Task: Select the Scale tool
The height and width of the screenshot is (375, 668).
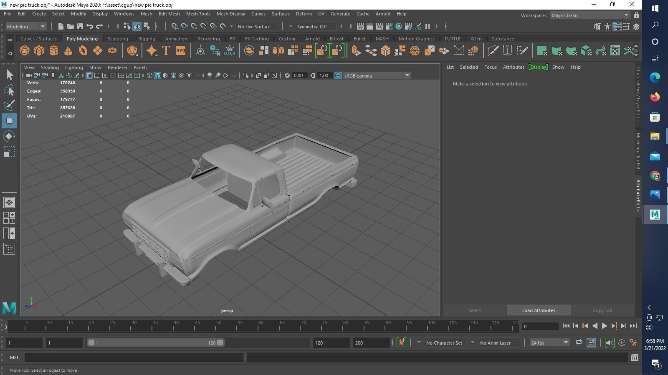Action: click(x=9, y=152)
